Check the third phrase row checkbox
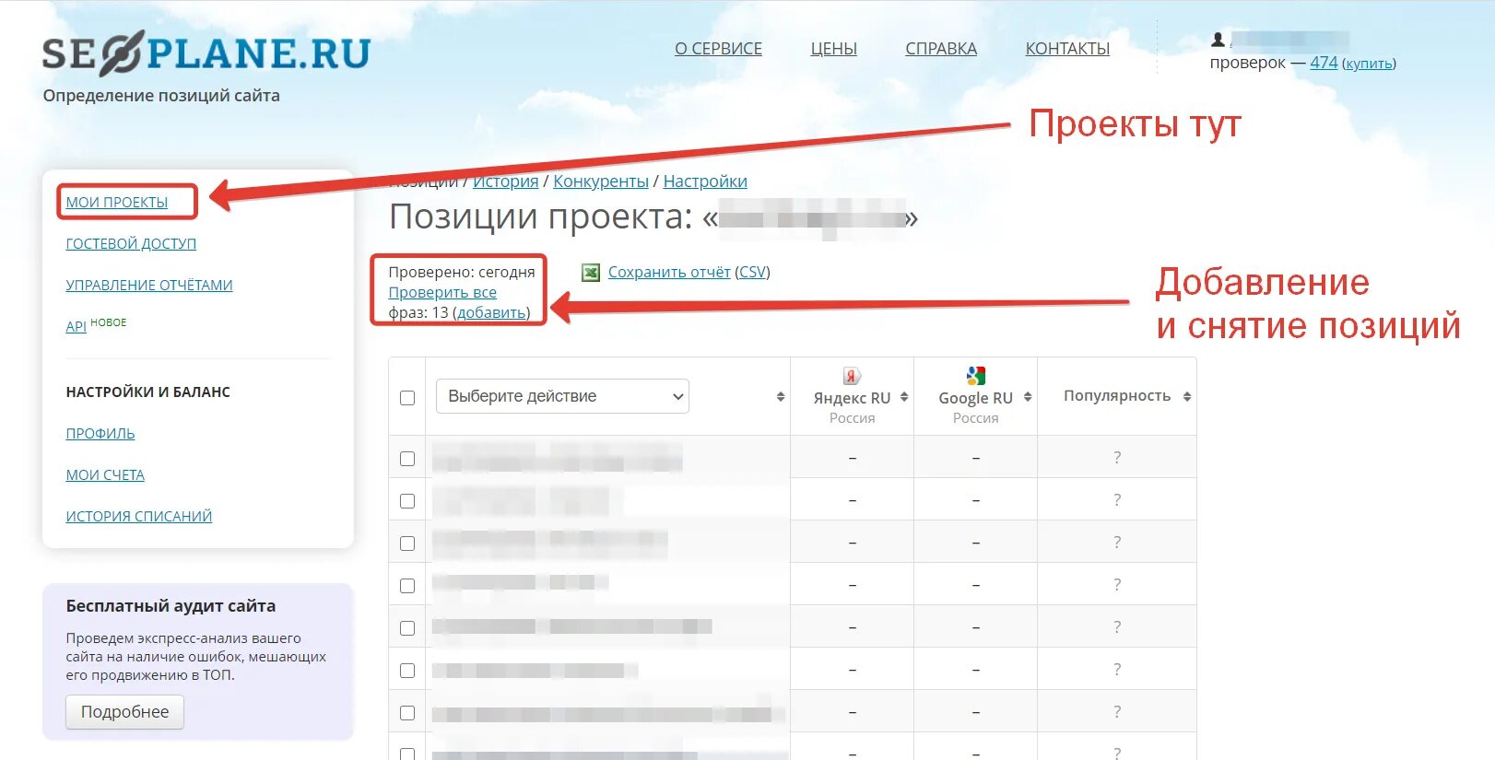Screen dimensions: 1495x760 (407, 544)
